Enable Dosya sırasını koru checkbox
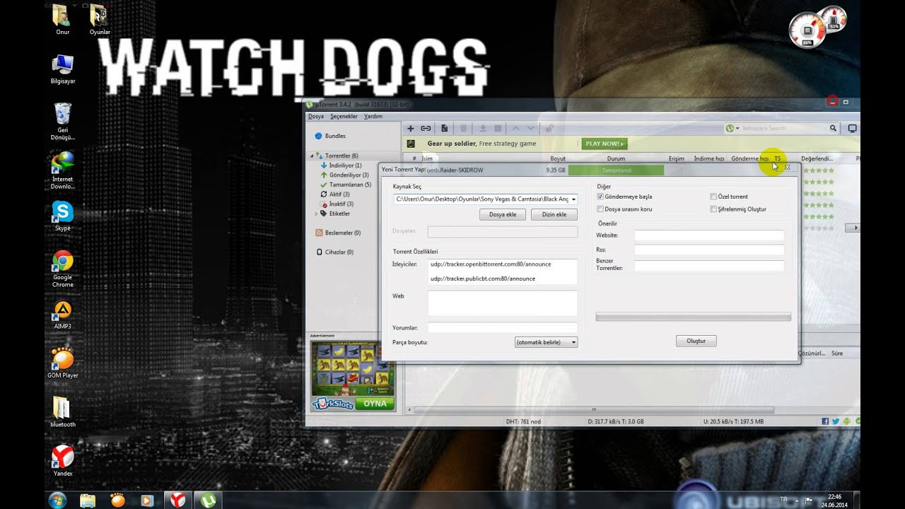 coord(600,209)
